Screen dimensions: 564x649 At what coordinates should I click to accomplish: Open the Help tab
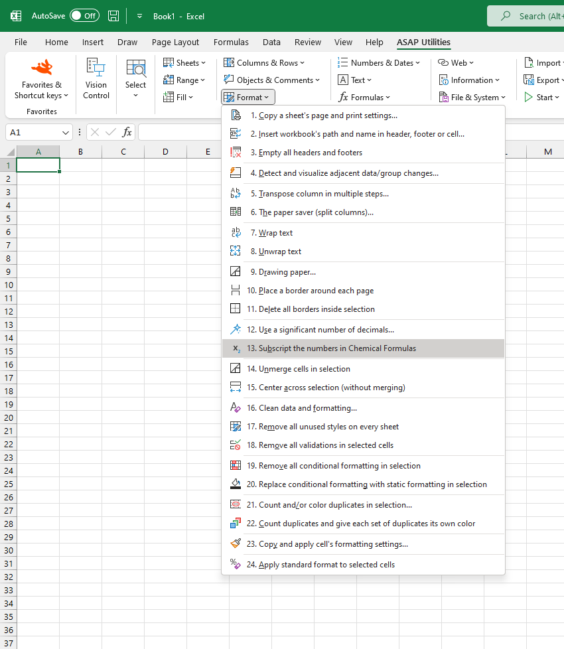(x=374, y=42)
